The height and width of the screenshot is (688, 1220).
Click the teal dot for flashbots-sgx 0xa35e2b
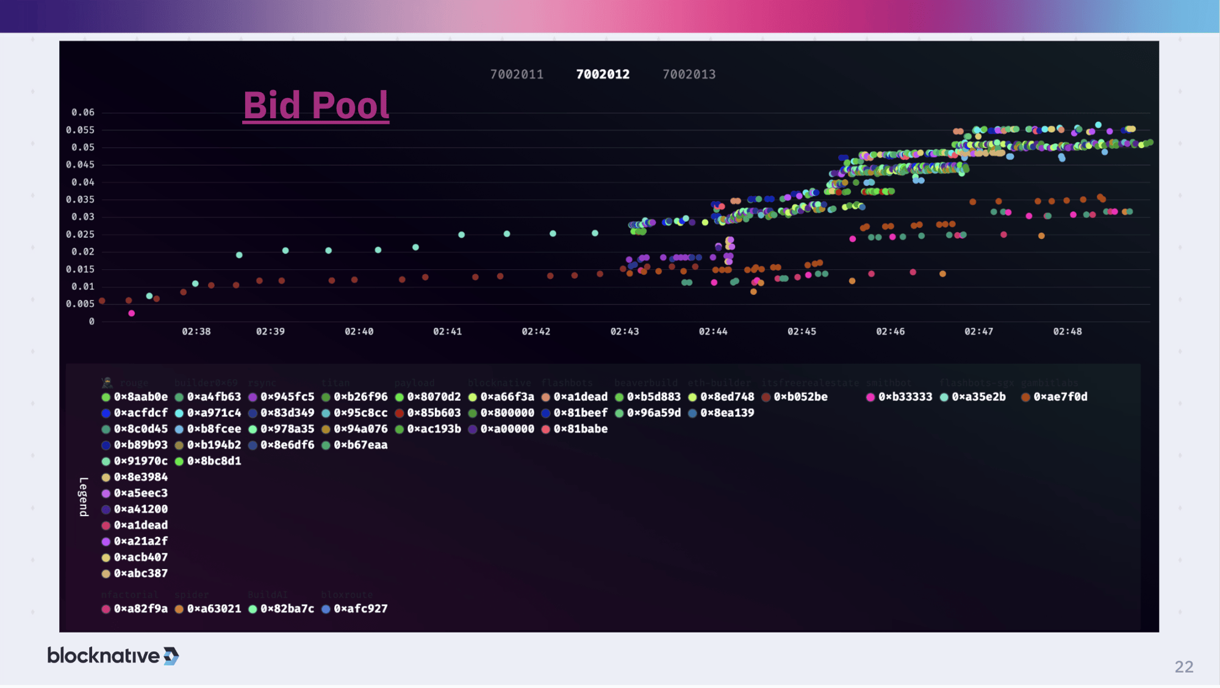coord(944,396)
